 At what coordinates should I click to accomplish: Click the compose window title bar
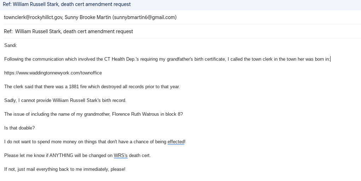[x=180, y=5]
